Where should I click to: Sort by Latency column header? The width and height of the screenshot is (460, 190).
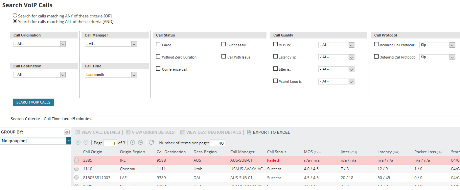[x=388, y=152]
